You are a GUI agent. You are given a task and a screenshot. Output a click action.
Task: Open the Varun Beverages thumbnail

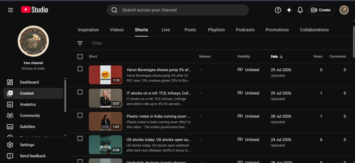click(x=106, y=75)
